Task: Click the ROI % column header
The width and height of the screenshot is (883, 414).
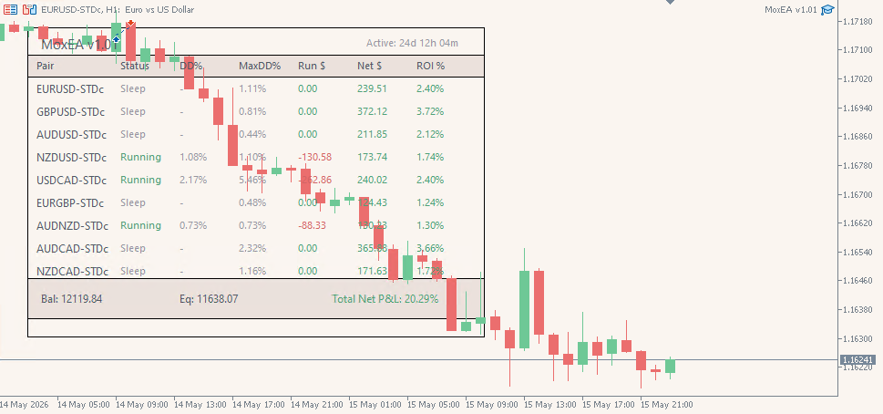Action: 431,66
